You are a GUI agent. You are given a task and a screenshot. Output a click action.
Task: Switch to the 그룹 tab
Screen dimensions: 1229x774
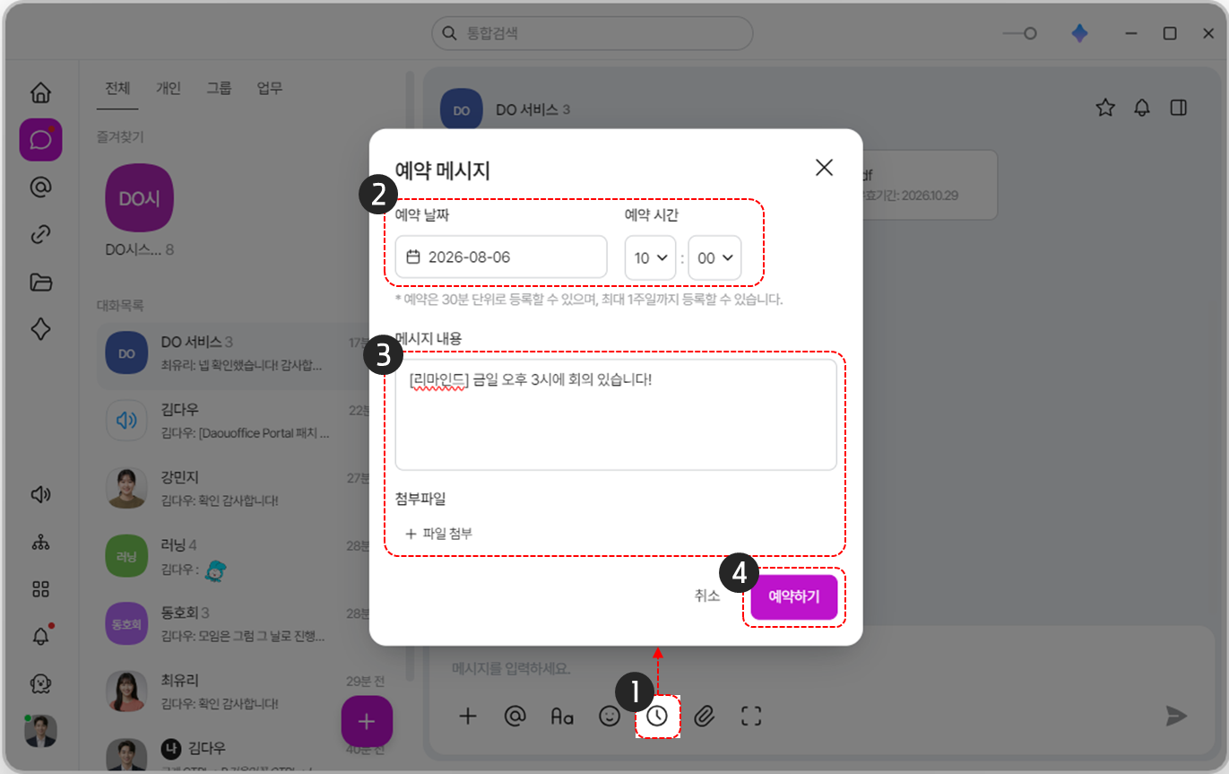pyautogui.click(x=219, y=88)
